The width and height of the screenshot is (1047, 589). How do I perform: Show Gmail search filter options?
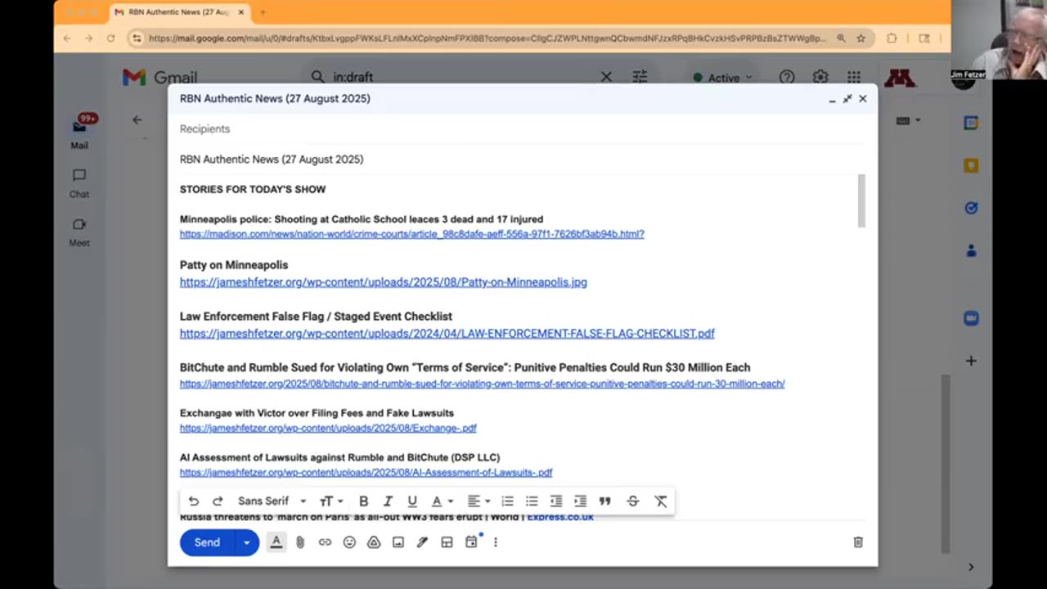[x=640, y=77]
